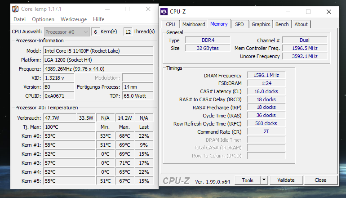This screenshot has width=346, height=198.
Task: Close CPU-Z with the title bar X
Action: point(329,12)
